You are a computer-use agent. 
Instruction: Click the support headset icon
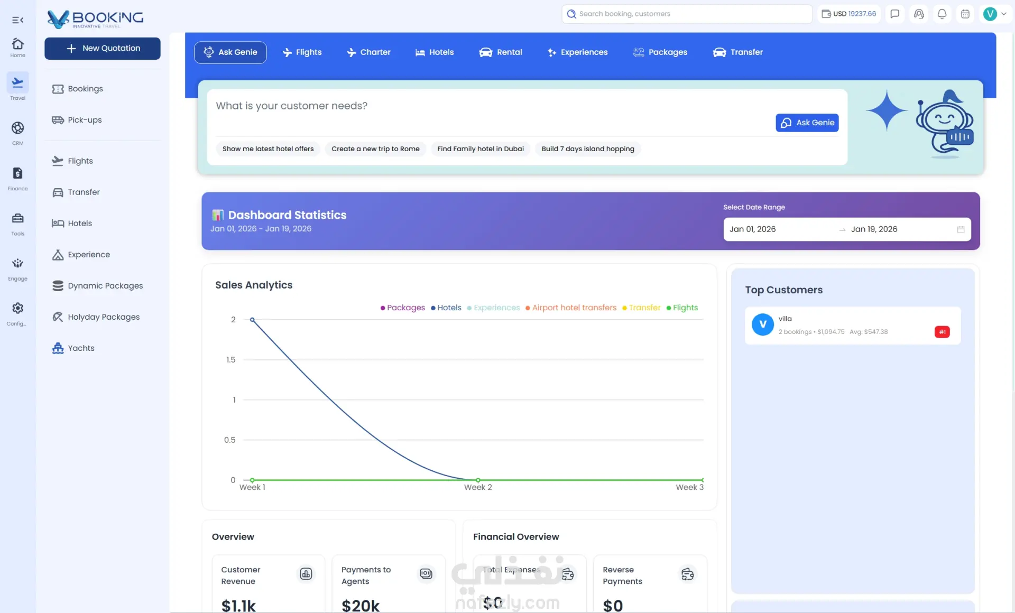click(x=919, y=14)
